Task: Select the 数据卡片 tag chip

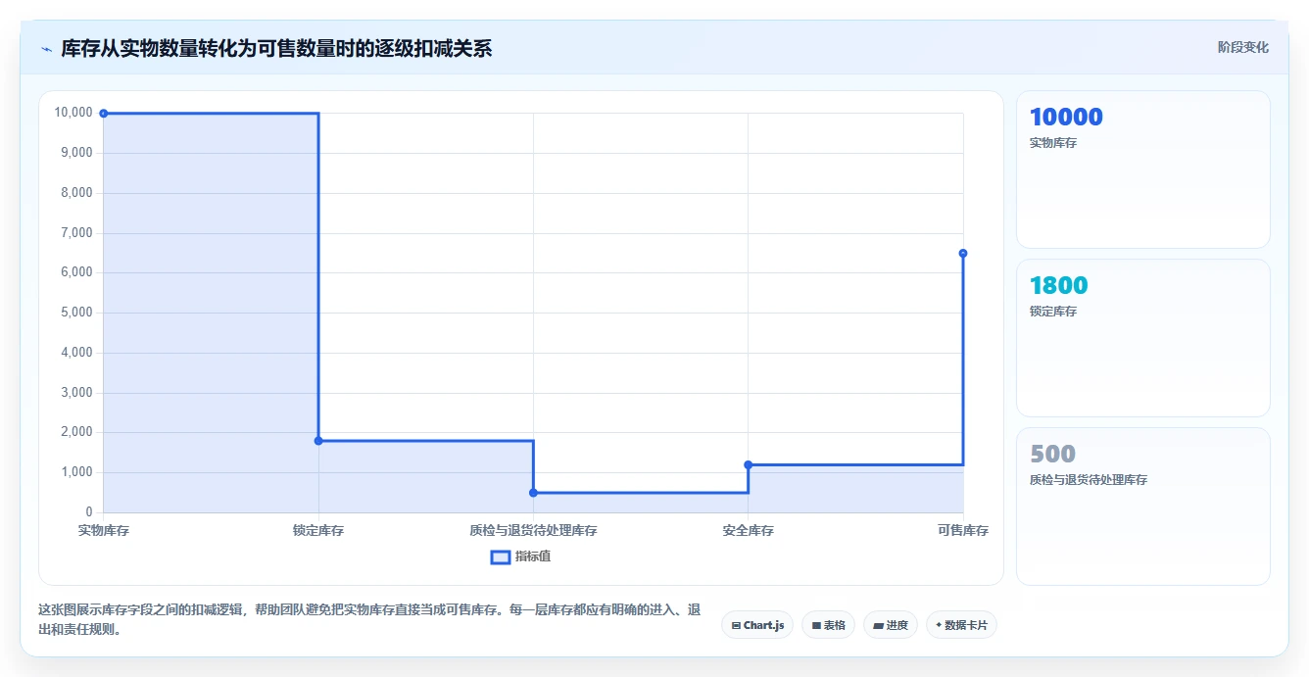Action: [x=961, y=625]
